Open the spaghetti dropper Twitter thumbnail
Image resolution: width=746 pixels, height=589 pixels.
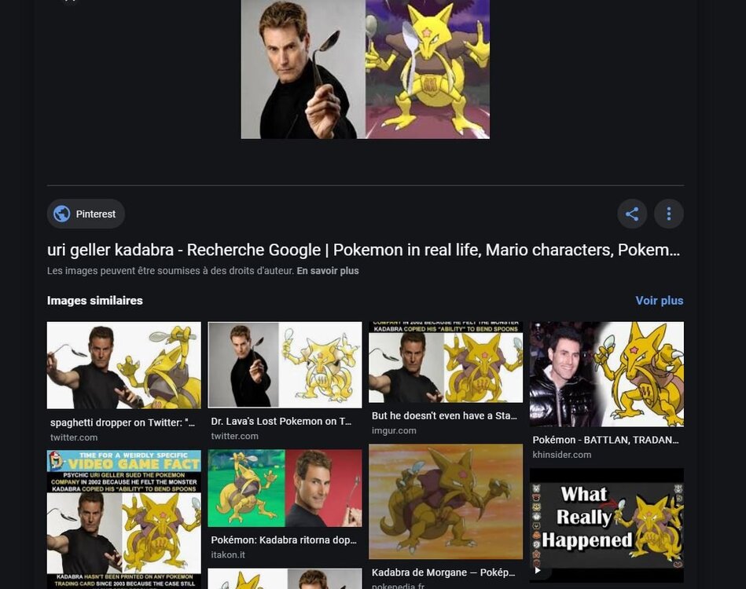click(x=123, y=365)
